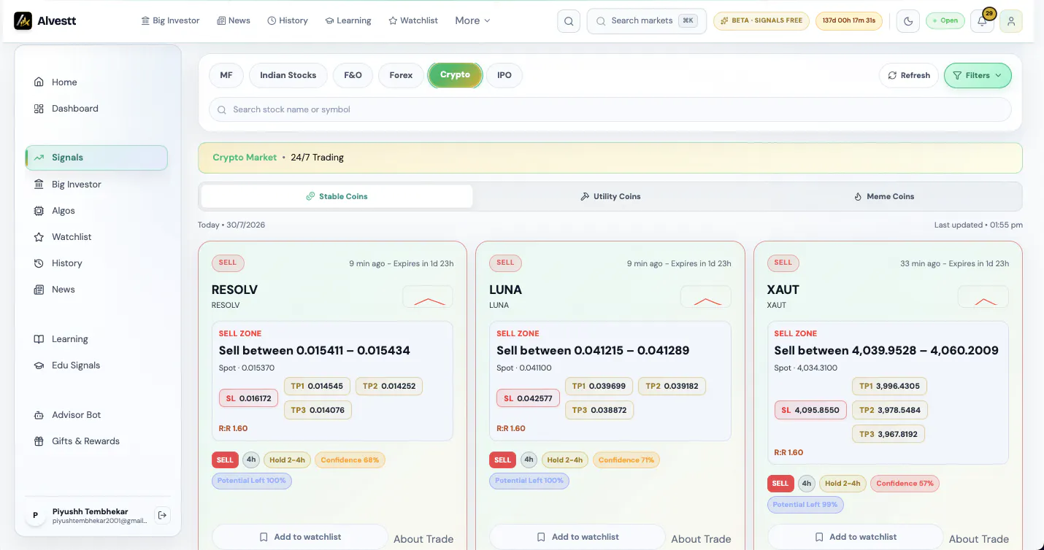The height and width of the screenshot is (550, 1044).
Task: Select the Indian Stocks tab
Action: [x=288, y=75]
